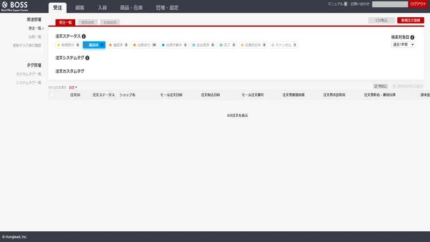Switch to the 商品・在庫 top tab
Image resolution: width=430 pixels, height=242 pixels.
point(131,8)
